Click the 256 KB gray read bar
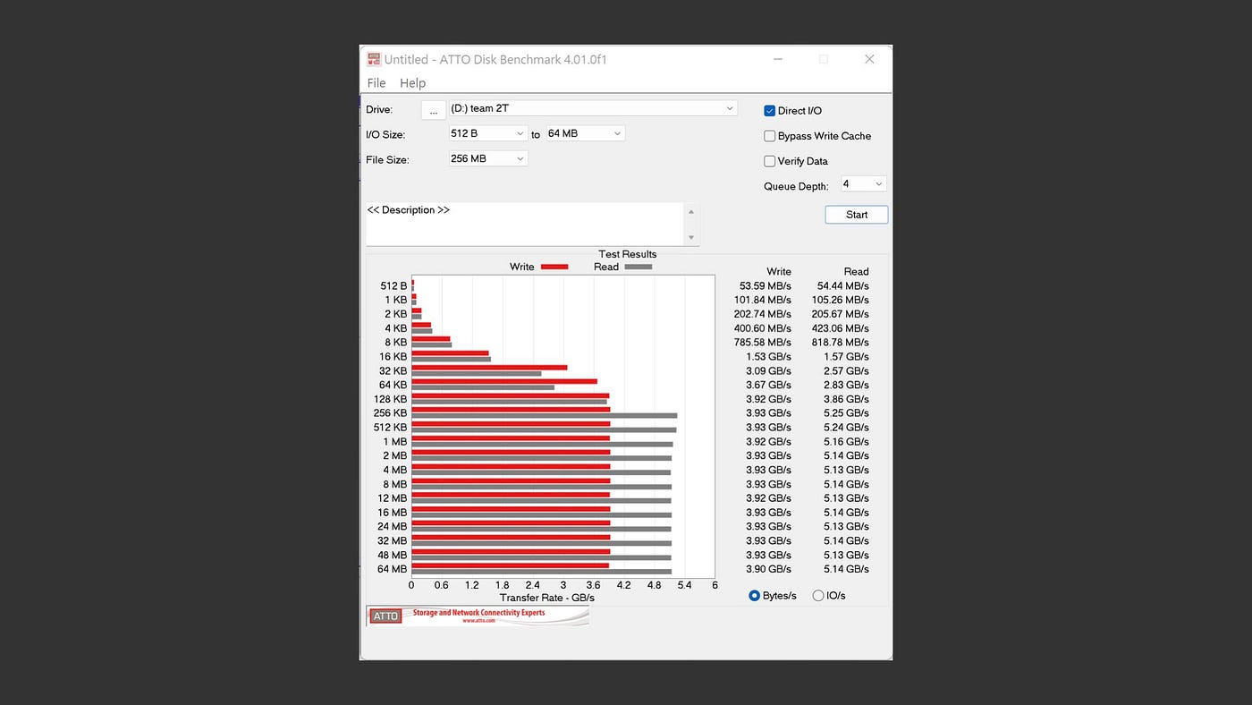The width and height of the screenshot is (1252, 705). click(545, 415)
